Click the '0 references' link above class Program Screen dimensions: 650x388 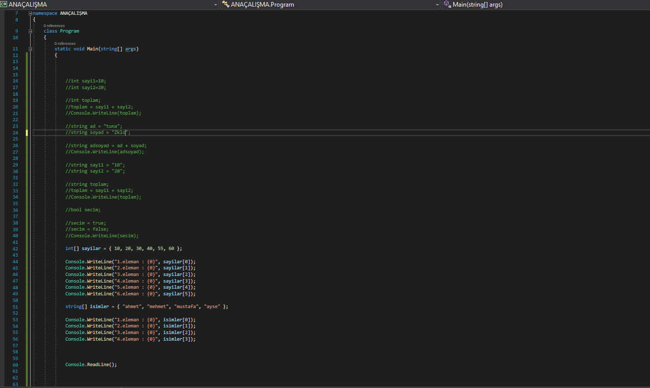coord(54,25)
